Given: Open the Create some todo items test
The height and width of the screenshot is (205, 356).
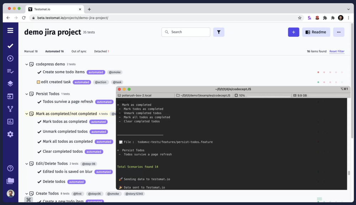Looking at the screenshot, I should [x=64, y=72].
